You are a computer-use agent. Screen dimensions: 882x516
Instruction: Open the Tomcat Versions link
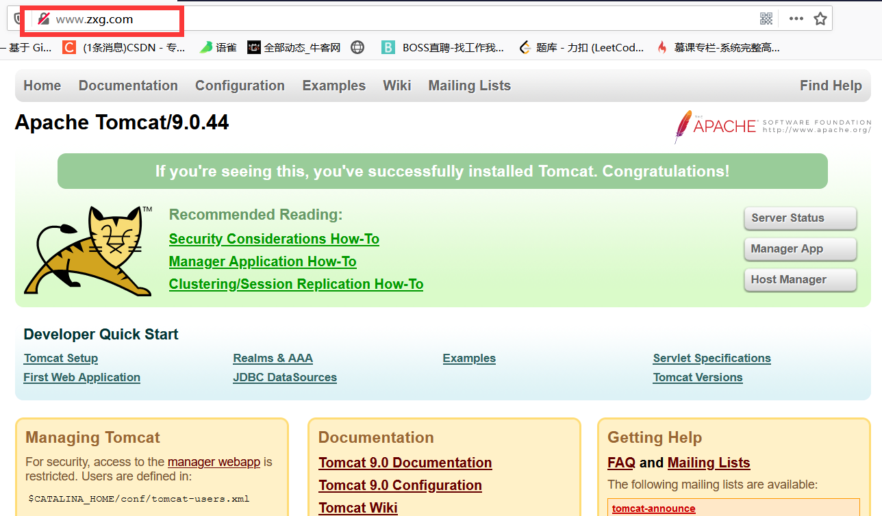(698, 377)
